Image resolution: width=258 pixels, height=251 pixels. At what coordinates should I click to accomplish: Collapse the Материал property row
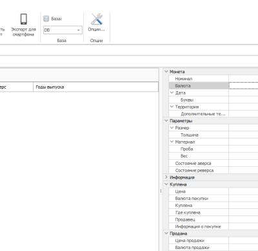(172, 142)
